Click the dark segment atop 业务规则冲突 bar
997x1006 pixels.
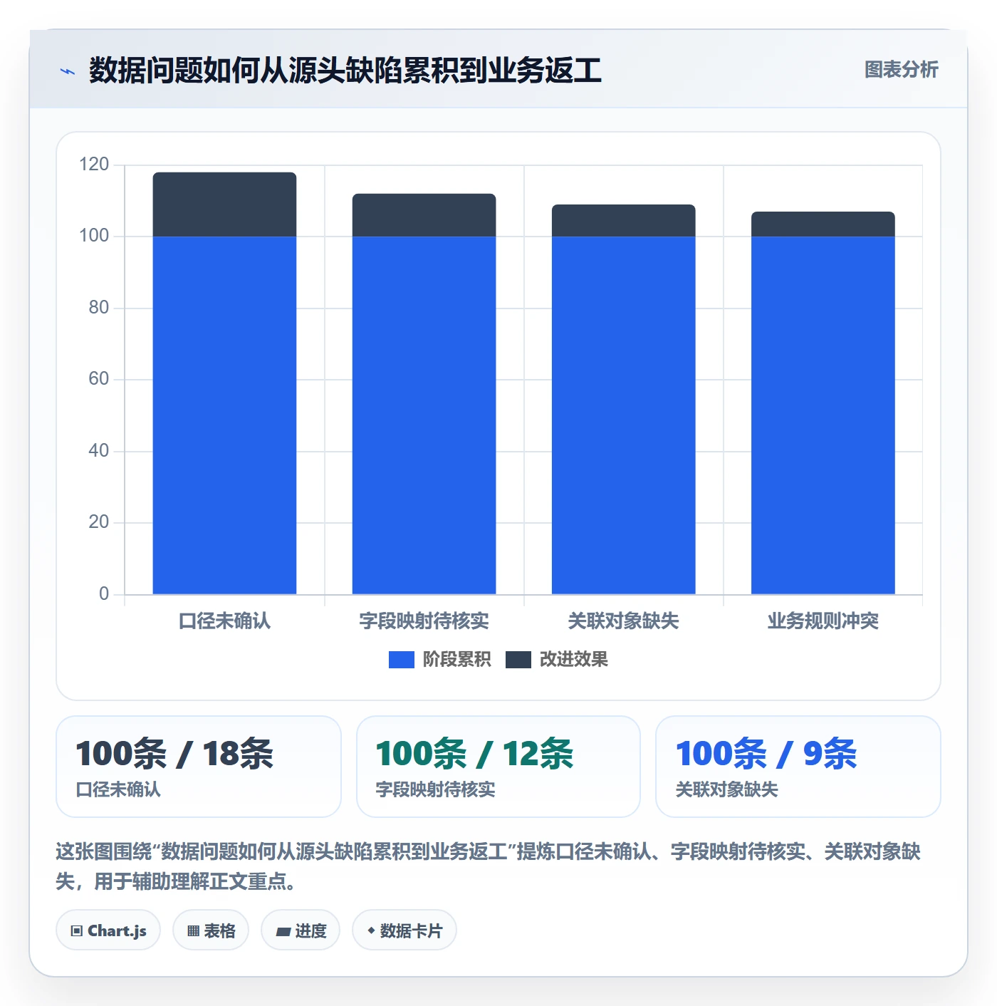coord(823,224)
